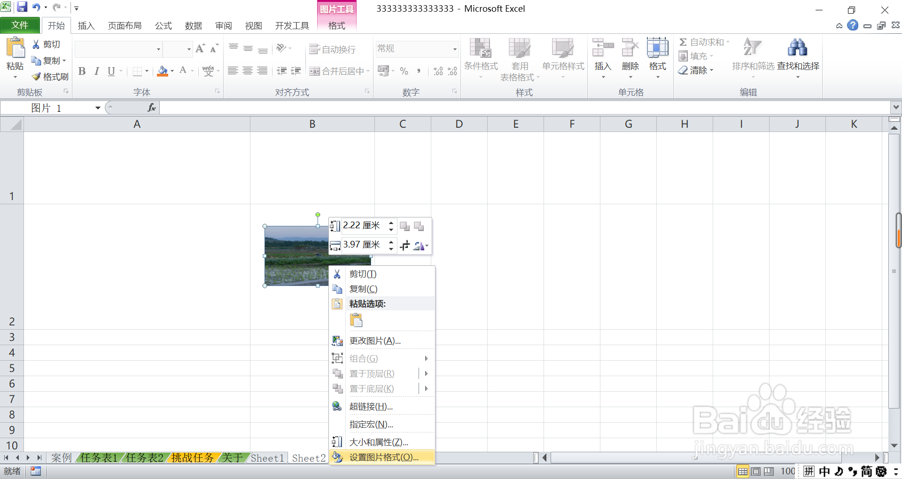This screenshot has height=479, width=902.
Task: Open the font size dropdown
Action: (x=189, y=49)
